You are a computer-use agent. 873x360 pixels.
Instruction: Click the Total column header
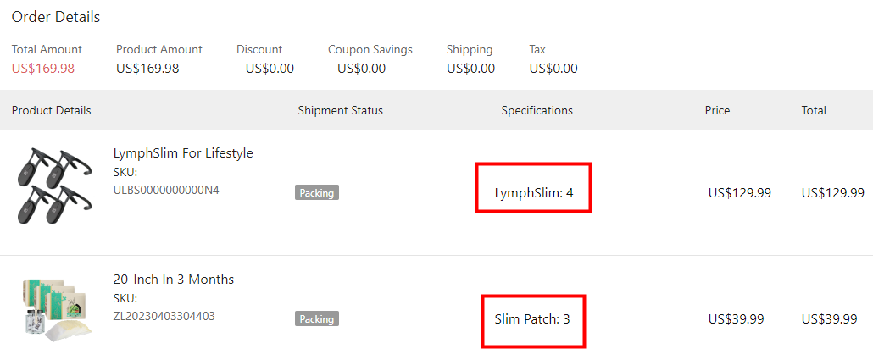coord(814,110)
